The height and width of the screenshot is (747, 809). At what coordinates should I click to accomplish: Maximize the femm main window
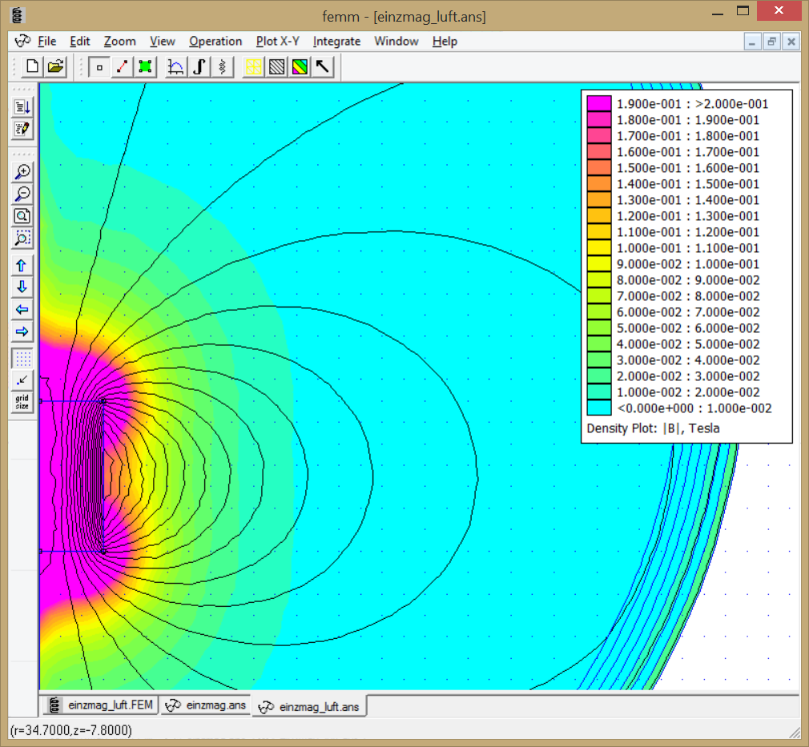click(x=743, y=11)
